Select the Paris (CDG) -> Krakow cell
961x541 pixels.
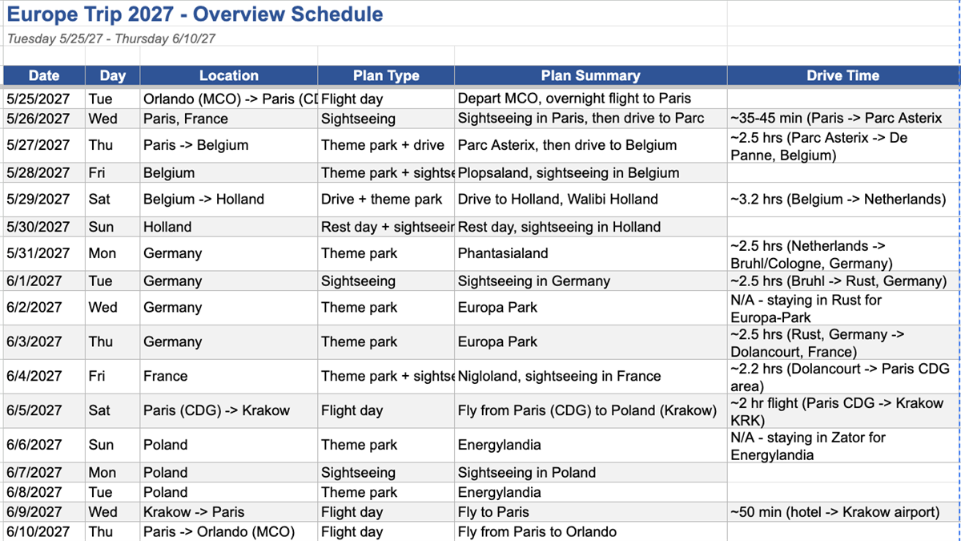point(229,410)
